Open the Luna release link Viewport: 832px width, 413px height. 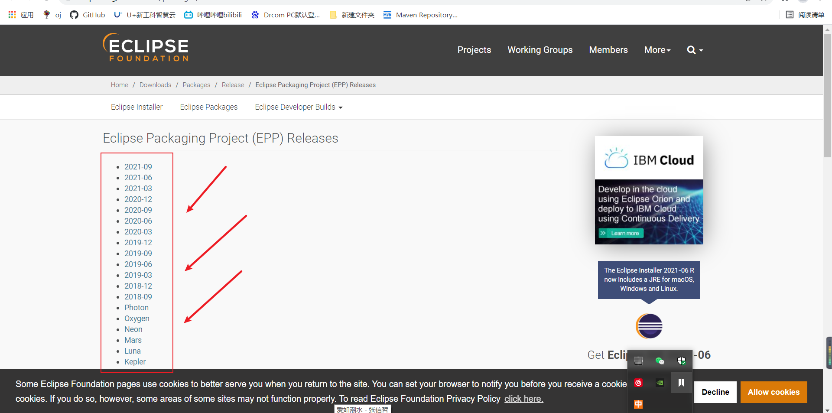(x=133, y=351)
